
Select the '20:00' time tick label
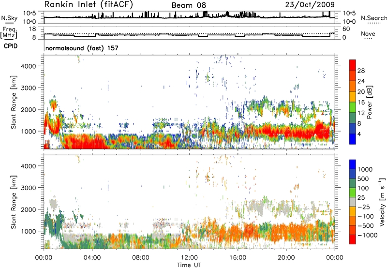point(286,258)
